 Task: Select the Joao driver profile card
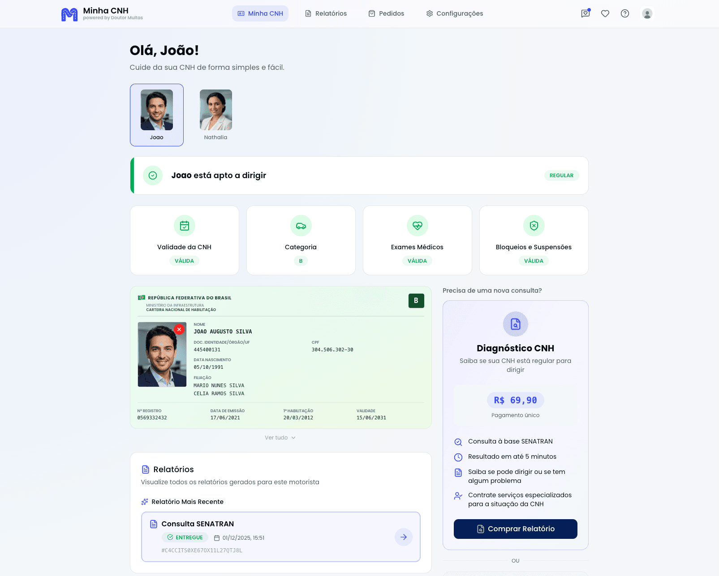[157, 115]
